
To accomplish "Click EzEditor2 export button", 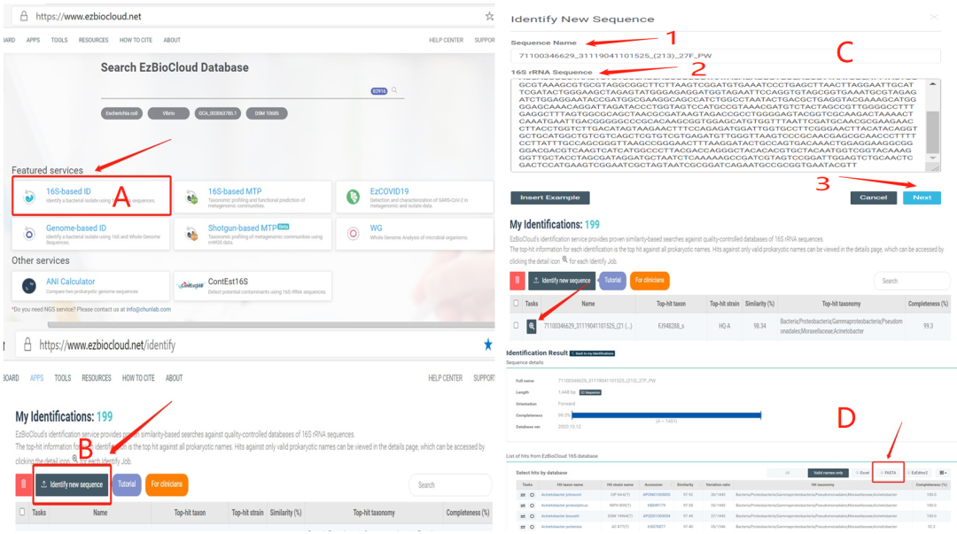I will coord(917,473).
